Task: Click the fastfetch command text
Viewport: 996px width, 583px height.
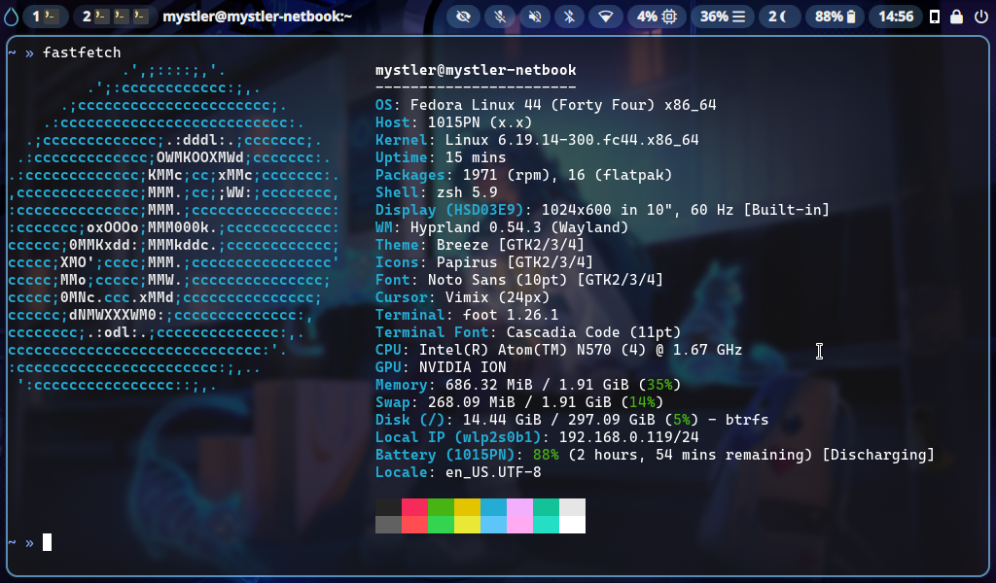Action: tap(82, 52)
